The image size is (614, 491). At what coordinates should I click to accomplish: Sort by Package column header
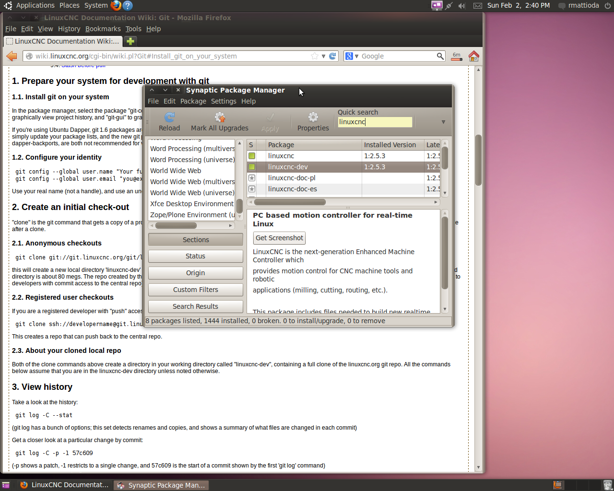point(314,145)
